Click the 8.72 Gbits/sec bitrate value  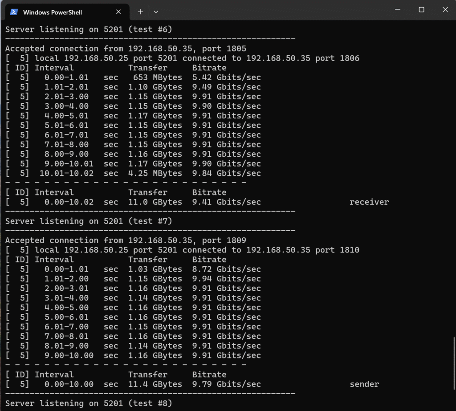[226, 269]
